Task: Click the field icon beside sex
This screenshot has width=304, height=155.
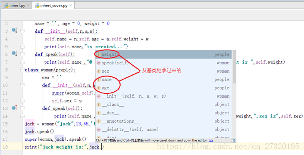Action: [99, 71]
